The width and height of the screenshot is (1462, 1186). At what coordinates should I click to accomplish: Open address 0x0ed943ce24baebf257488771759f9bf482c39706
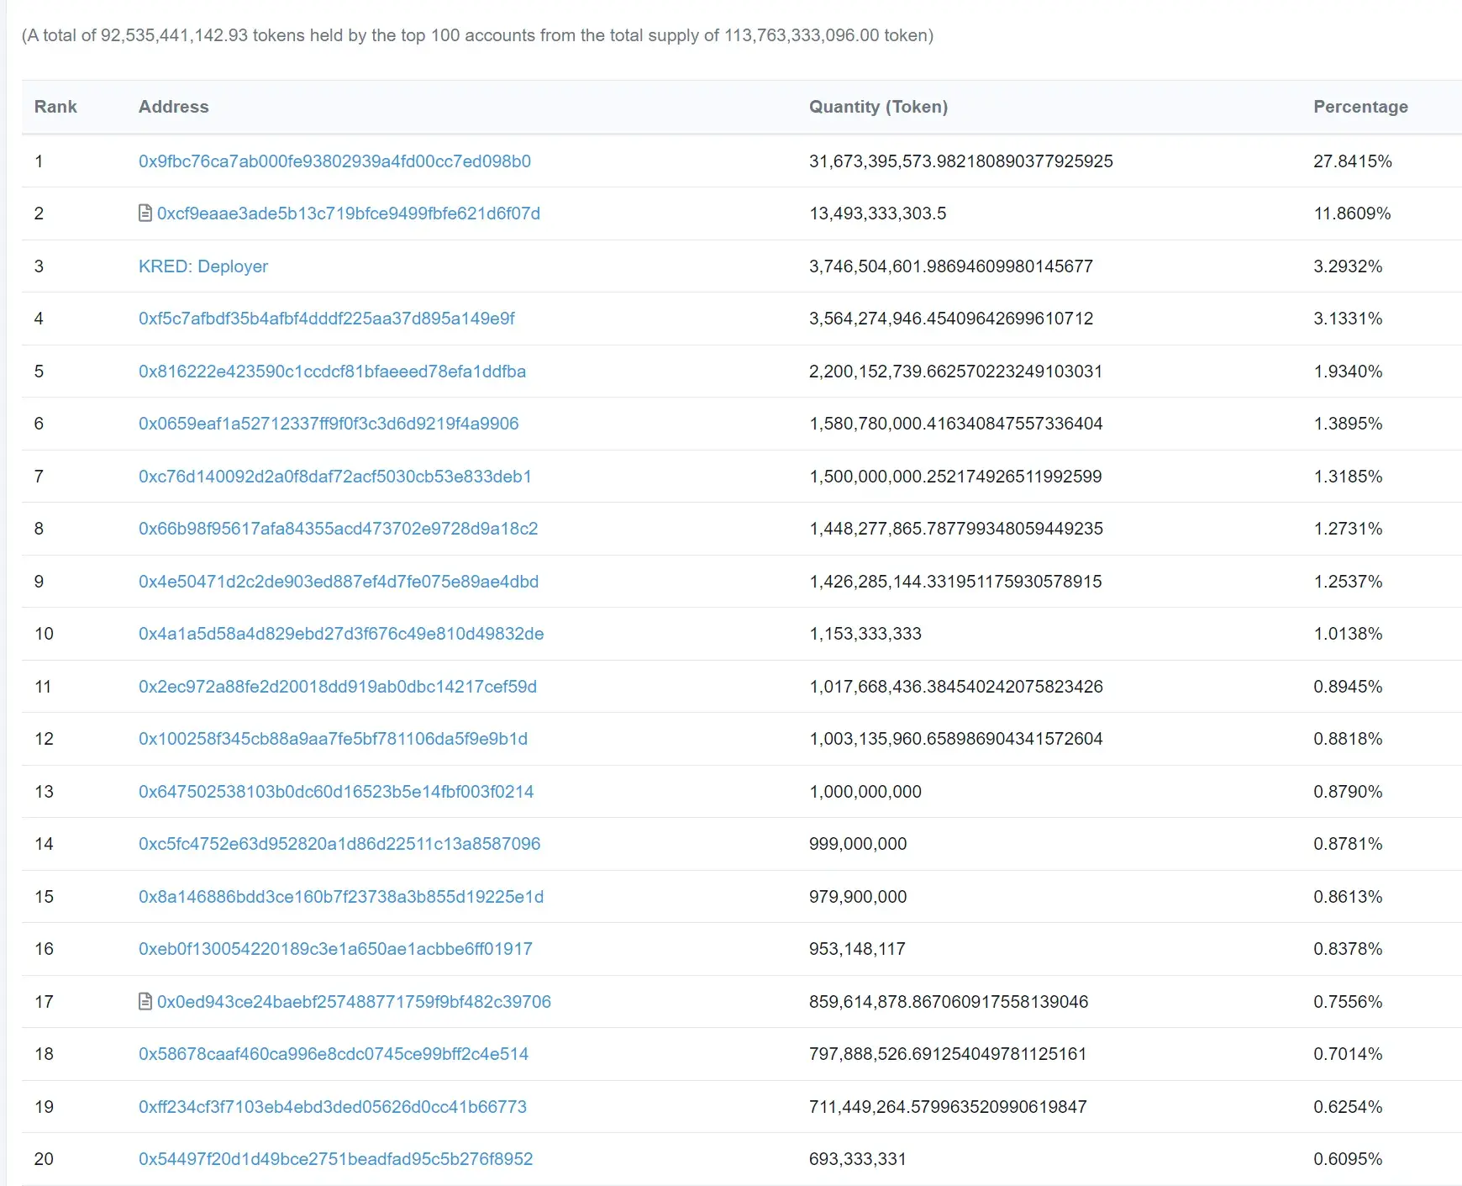coord(354,1001)
